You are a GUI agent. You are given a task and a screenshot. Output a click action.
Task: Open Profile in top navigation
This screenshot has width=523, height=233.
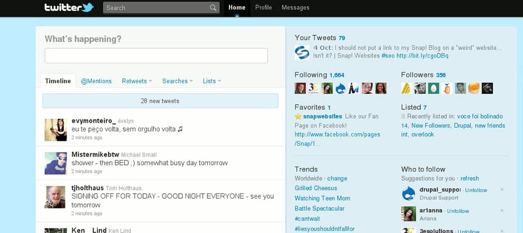click(x=264, y=7)
